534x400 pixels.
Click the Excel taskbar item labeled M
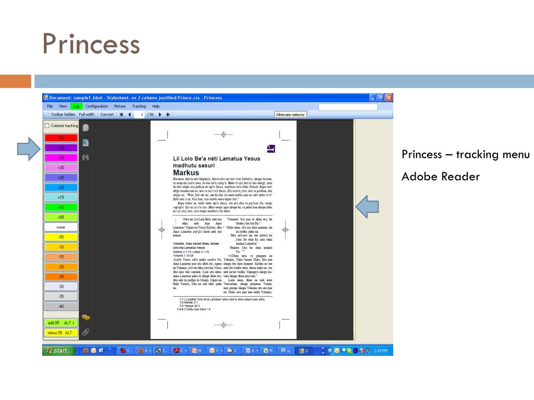(269, 351)
